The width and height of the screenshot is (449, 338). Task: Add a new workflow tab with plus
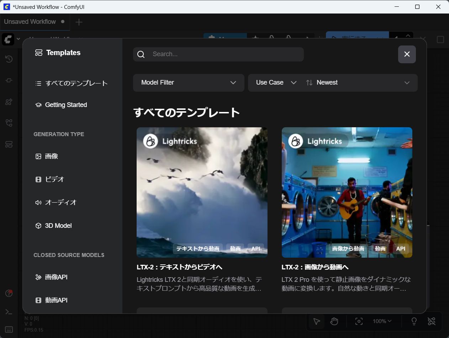[79, 22]
